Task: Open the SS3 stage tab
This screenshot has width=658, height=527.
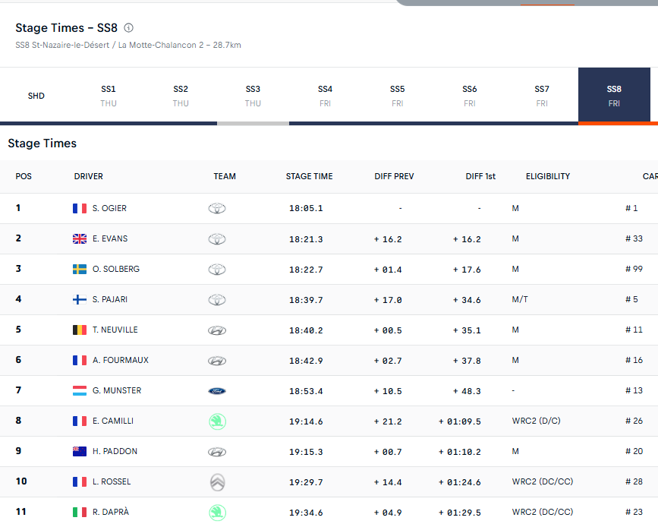Action: 253,96
